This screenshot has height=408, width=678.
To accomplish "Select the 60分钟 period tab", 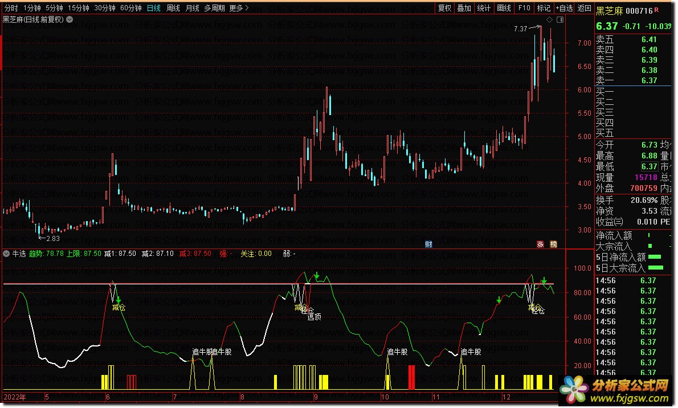I will point(131,8).
